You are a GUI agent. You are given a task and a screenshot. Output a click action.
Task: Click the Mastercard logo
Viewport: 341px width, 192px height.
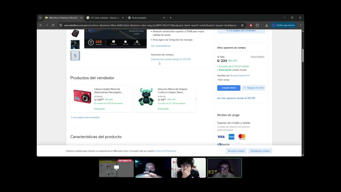coord(242,137)
